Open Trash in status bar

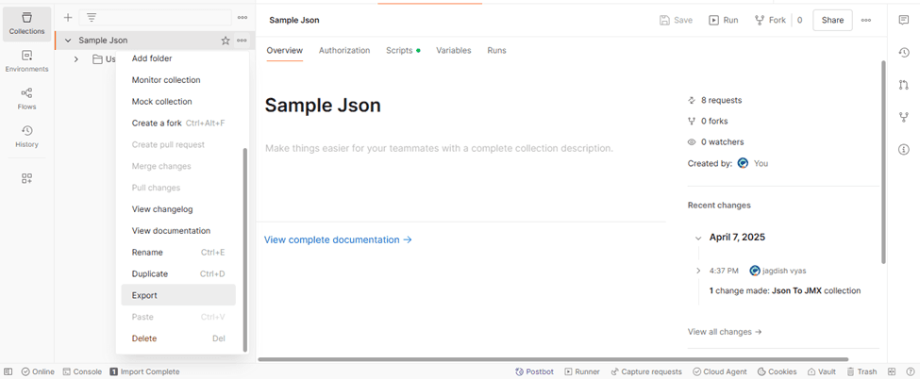tap(861, 372)
